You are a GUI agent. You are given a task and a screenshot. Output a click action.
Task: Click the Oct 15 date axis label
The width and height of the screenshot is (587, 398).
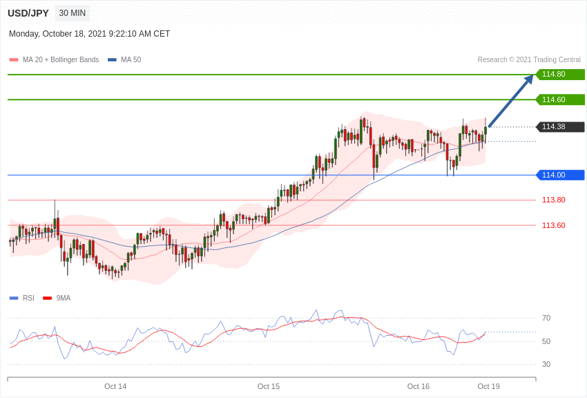[x=269, y=386]
